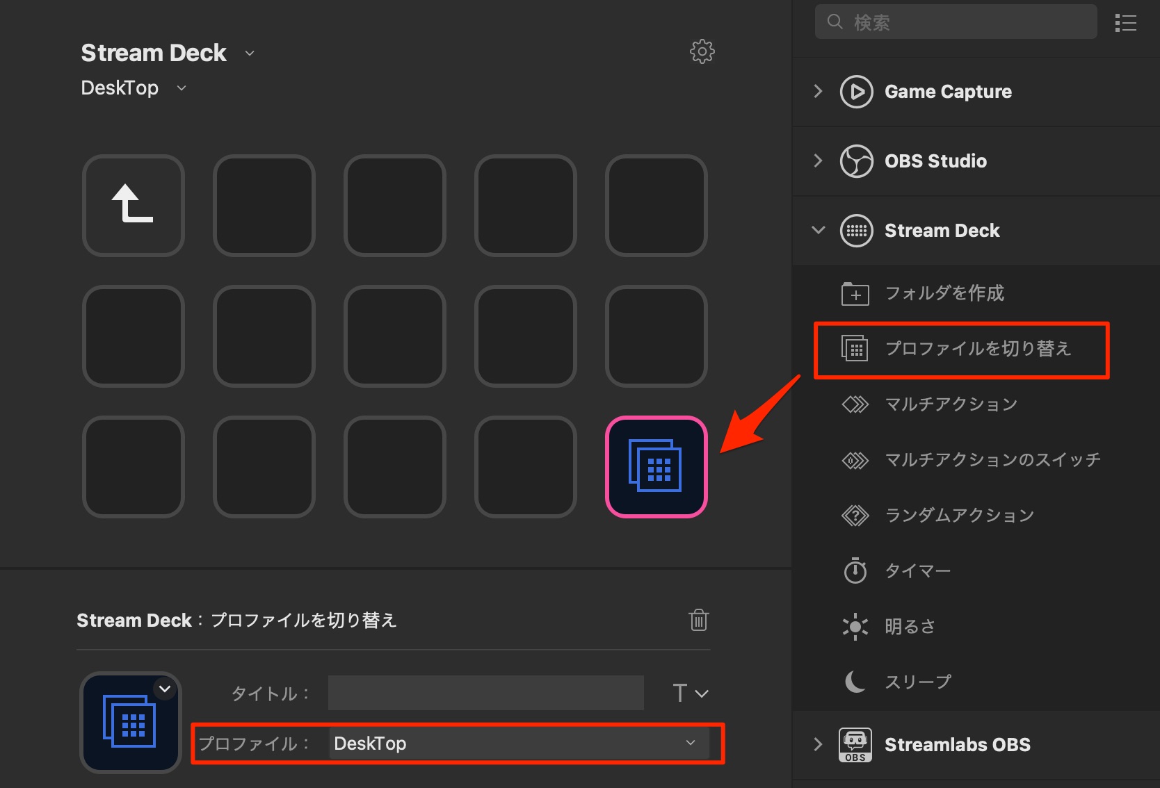Select the スリープ label
This screenshot has height=788, width=1160.
917,682
